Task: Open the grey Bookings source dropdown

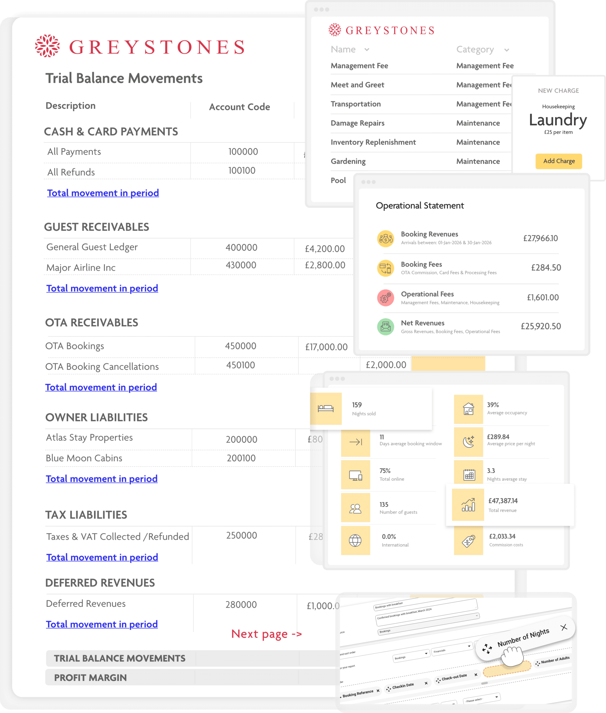Action: 428,624
